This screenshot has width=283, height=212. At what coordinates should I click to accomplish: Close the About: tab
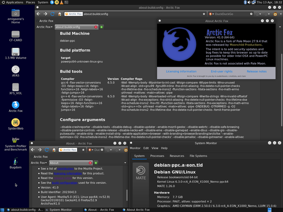(90, 163)
